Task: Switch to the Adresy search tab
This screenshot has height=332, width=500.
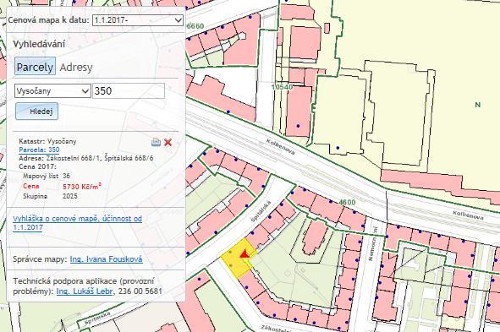Action: 76,68
